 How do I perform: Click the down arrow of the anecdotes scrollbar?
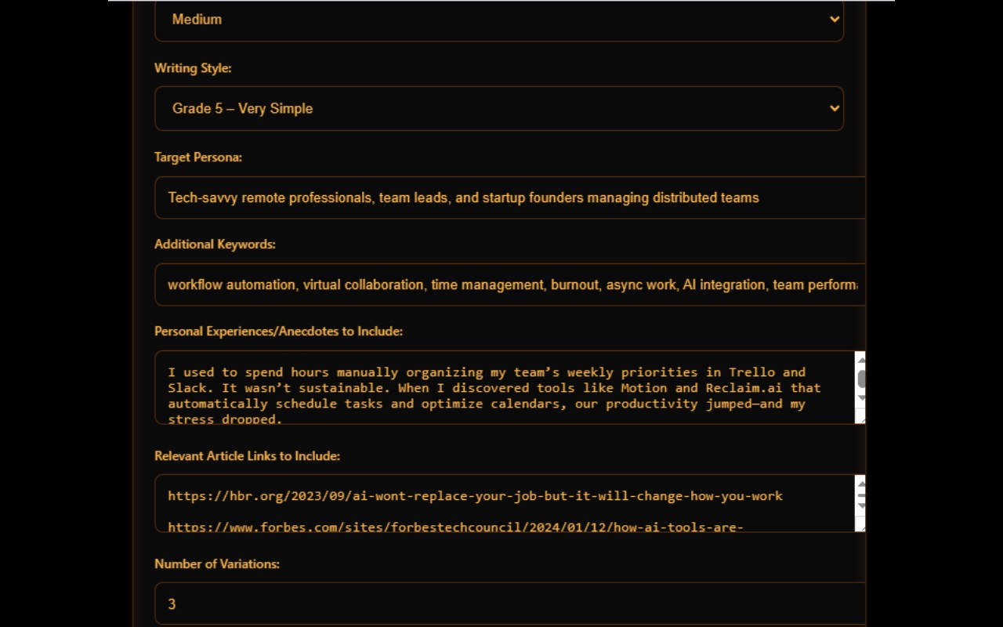click(x=860, y=398)
